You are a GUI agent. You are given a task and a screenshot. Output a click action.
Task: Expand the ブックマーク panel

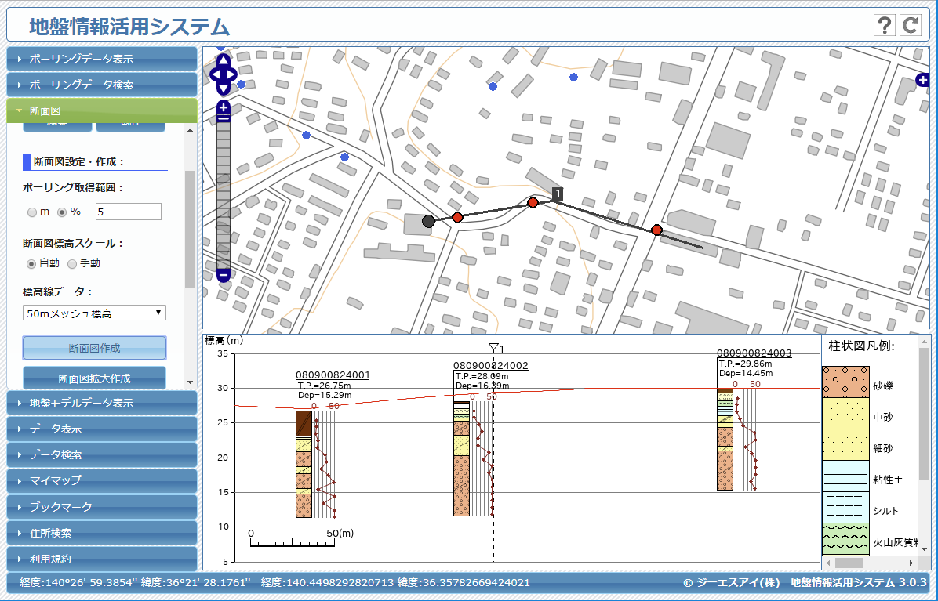(x=102, y=507)
